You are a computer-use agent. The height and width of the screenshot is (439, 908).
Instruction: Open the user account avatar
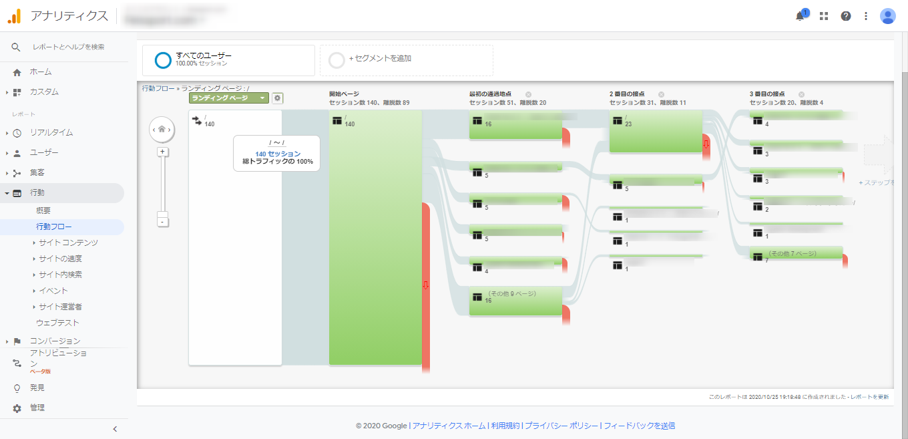[888, 16]
